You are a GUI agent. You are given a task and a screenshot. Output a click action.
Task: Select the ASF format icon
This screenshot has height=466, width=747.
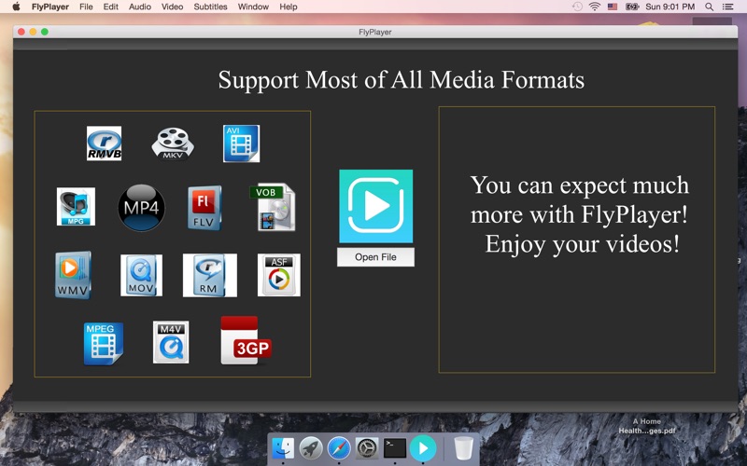point(278,275)
